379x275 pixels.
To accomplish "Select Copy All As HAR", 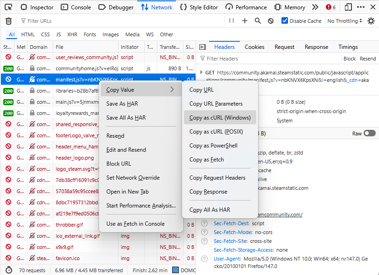I will (x=220, y=210).
